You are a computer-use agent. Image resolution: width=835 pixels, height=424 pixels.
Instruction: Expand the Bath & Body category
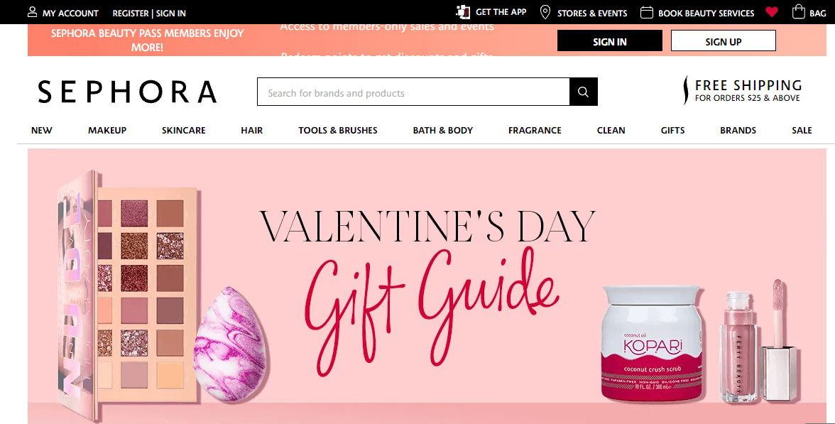[x=442, y=130]
